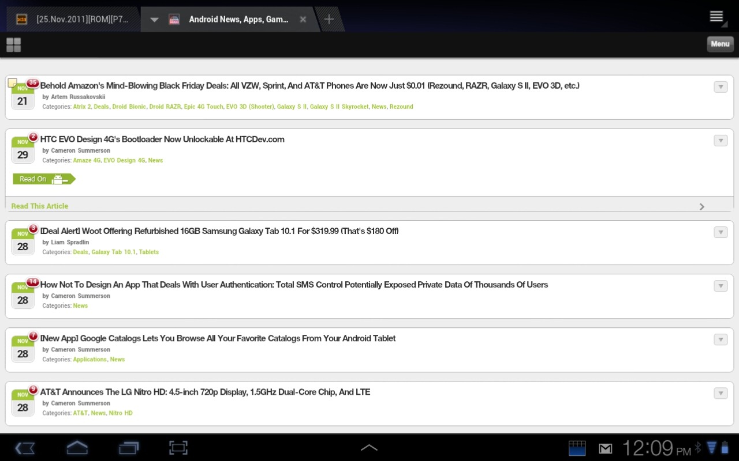
Task: Select the Applications category link
Action: point(90,359)
